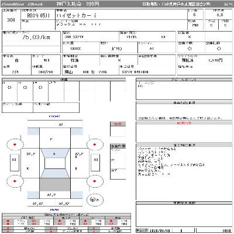Click the 75,037km mileage field
234x234 pixels.
click(x=36, y=37)
